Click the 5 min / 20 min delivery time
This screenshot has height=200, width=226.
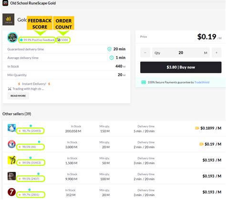[x=144, y=131]
